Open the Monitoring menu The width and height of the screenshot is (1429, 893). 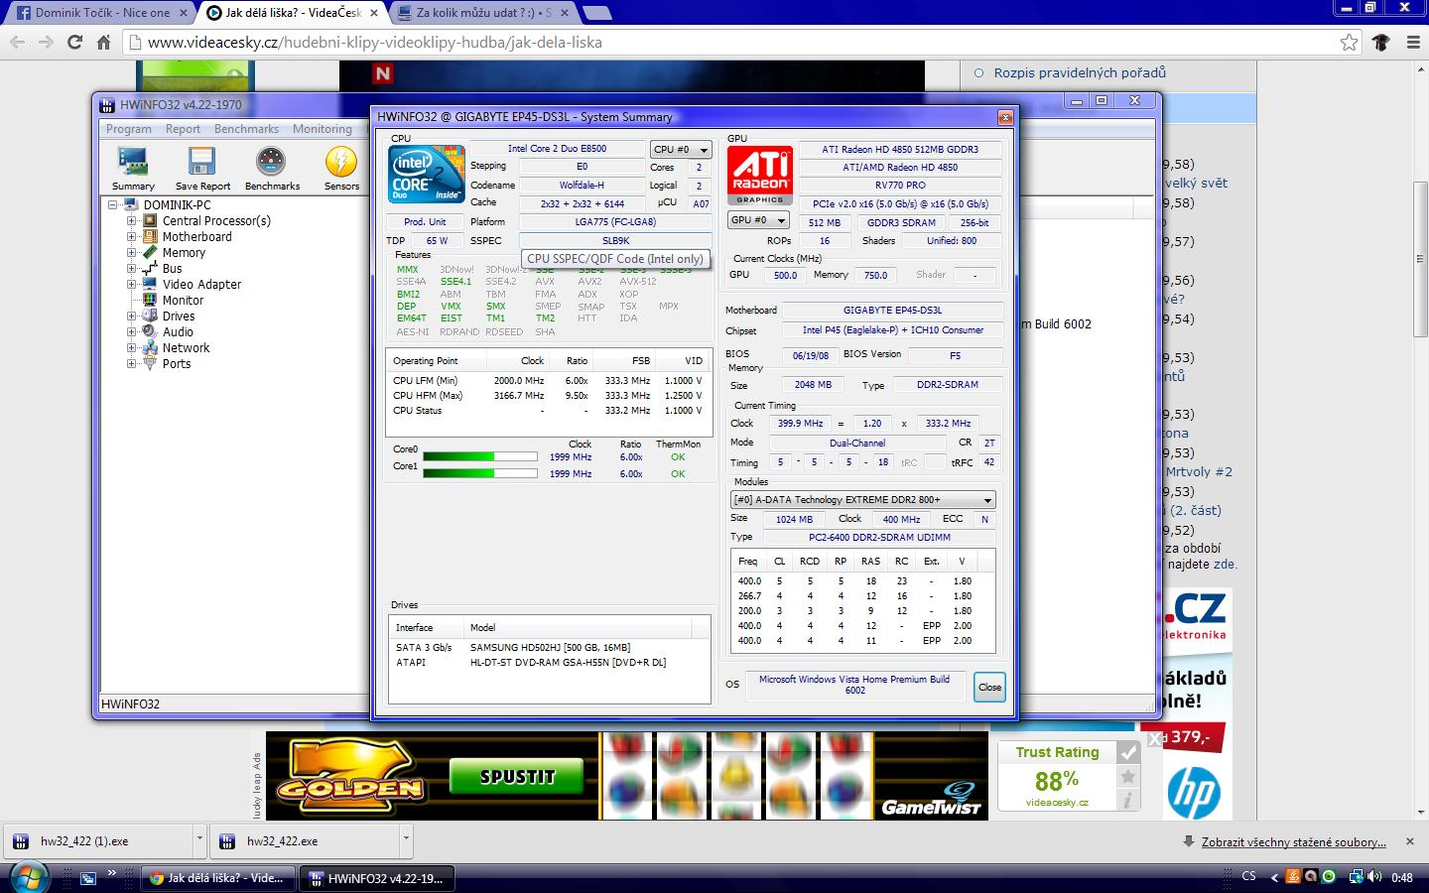322,129
